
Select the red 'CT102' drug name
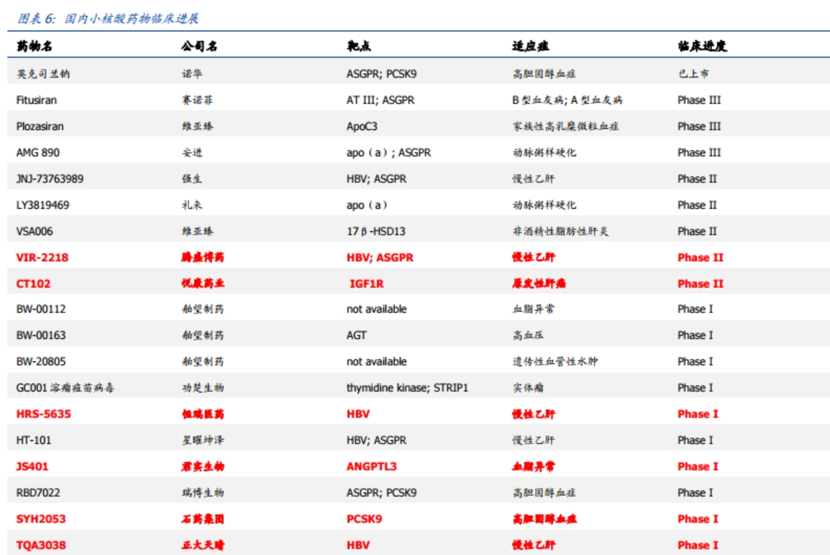[x=34, y=284]
